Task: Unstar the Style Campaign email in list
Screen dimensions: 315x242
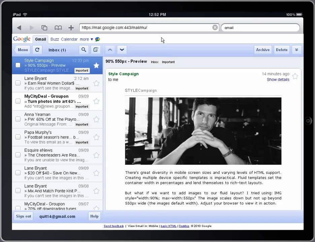Action: (x=97, y=66)
